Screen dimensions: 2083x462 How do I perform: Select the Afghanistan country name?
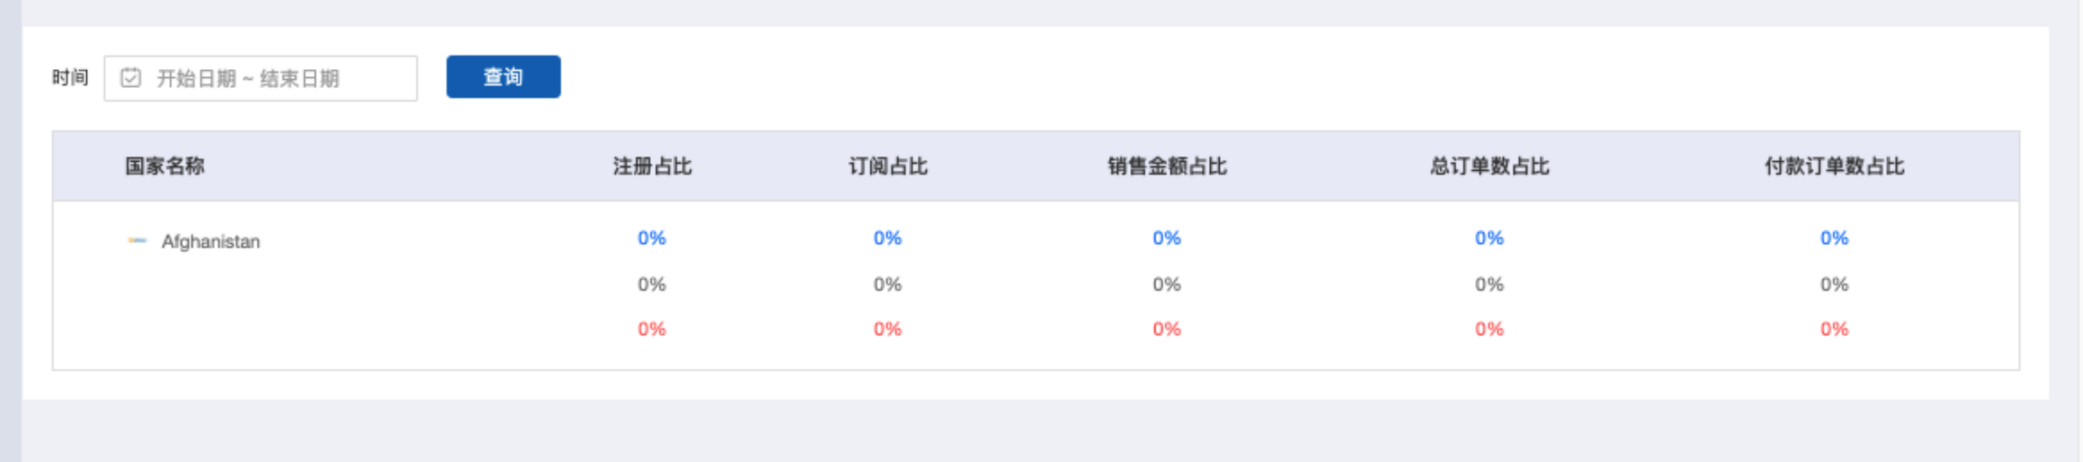coord(211,242)
